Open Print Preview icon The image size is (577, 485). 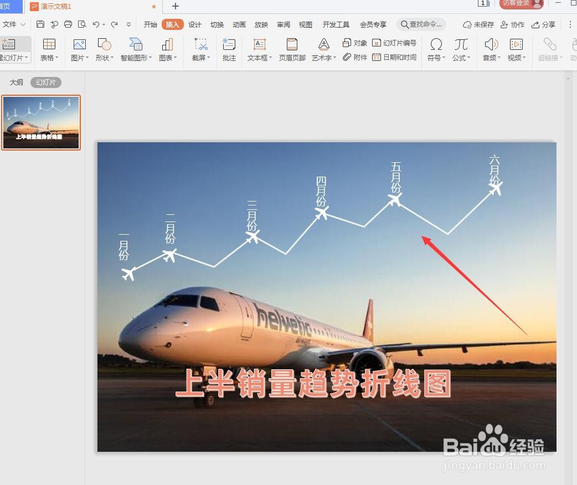point(82,24)
